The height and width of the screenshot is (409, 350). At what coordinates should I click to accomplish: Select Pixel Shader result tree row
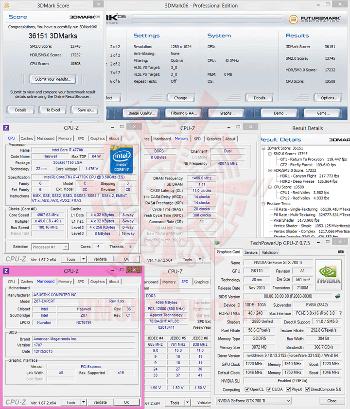296,220
